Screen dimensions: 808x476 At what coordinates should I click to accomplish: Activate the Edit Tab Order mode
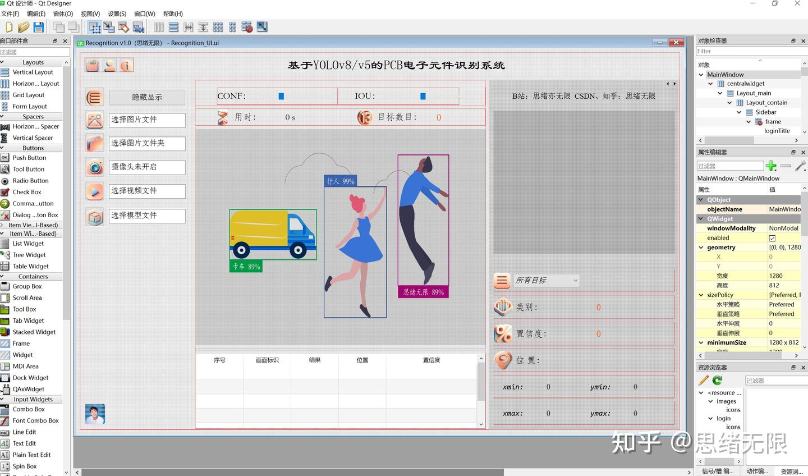(139, 27)
